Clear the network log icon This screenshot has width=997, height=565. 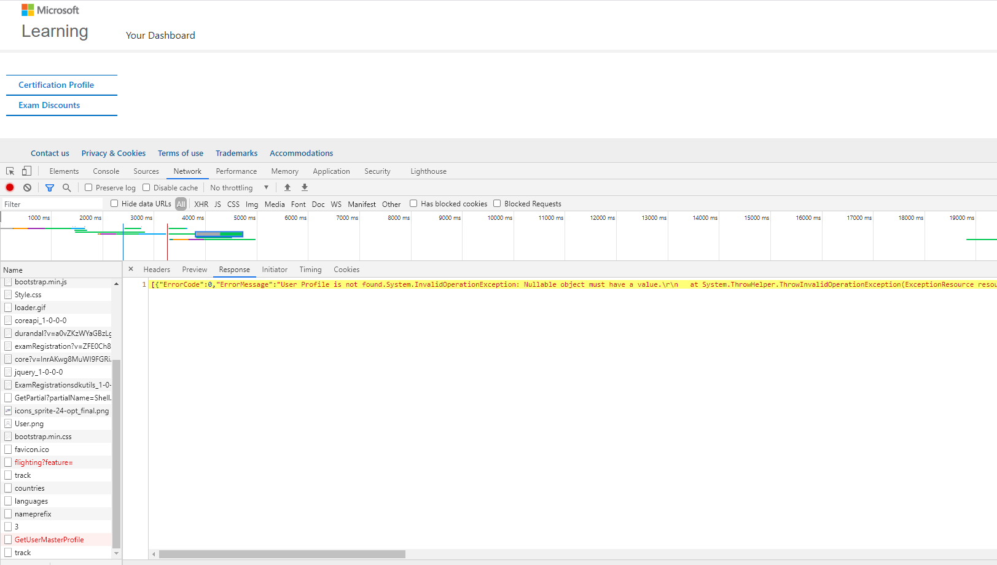pyautogui.click(x=27, y=187)
